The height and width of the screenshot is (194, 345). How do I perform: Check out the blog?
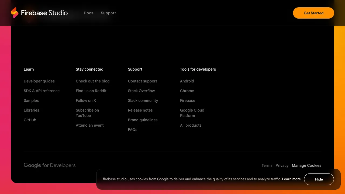(92, 81)
